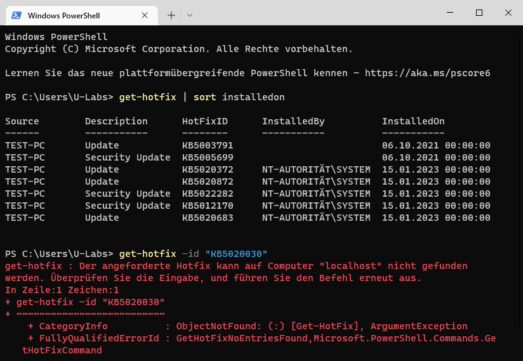523x361 pixels.
Task: Click the blue "KB5020030" argument in prompt
Action: (x=236, y=254)
